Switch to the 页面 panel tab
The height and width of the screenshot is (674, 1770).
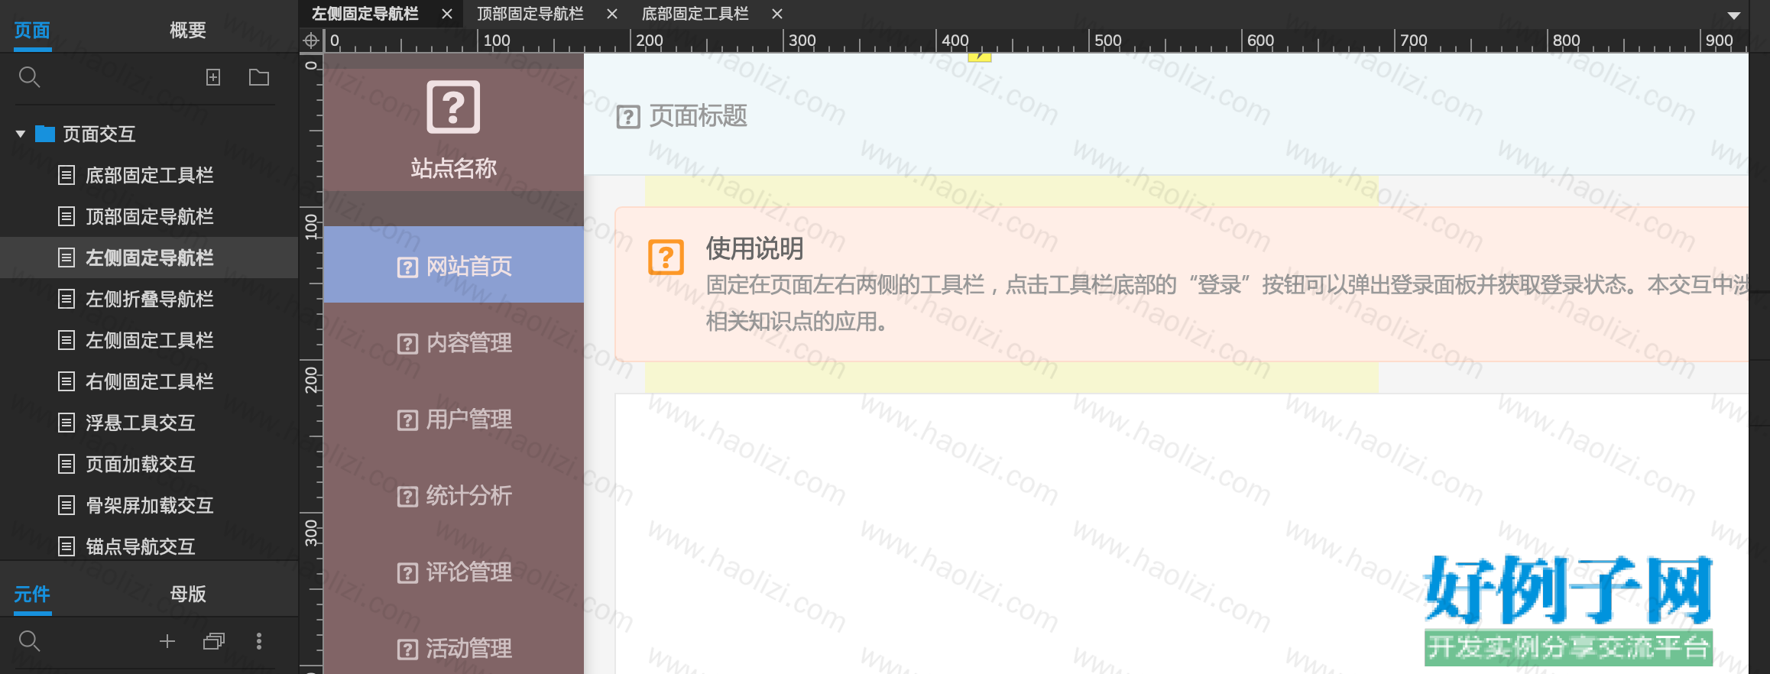coord(32,31)
